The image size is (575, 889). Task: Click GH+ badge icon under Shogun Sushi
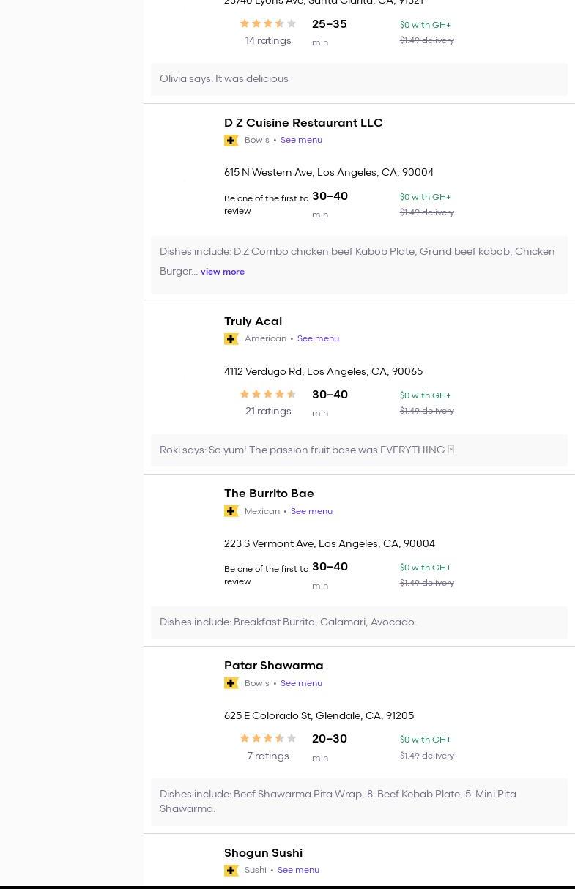click(231, 871)
